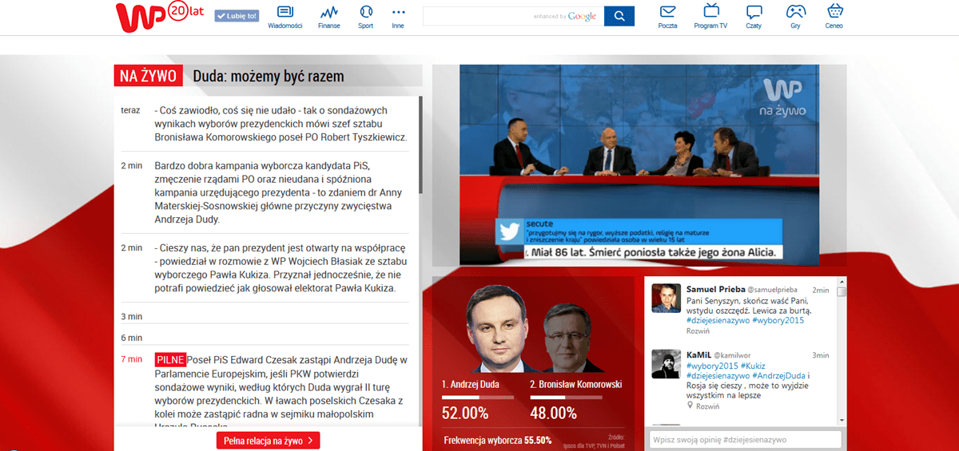
Task: Click the opinion input field #dziejesienazywo
Action: [745, 440]
